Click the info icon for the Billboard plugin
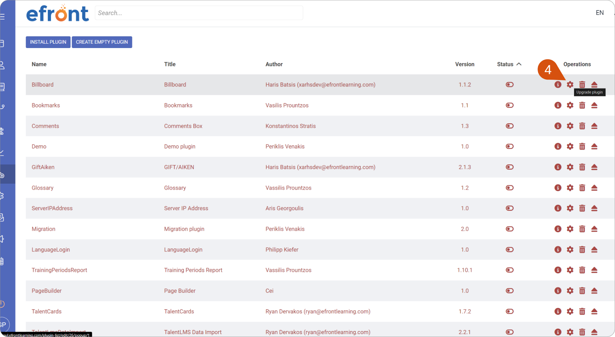This screenshot has height=337, width=615. [558, 85]
